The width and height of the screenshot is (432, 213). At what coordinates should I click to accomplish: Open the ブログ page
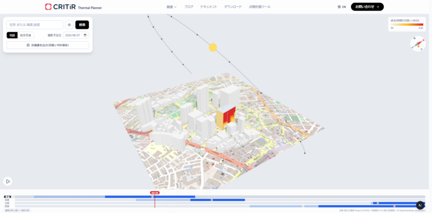click(x=189, y=7)
